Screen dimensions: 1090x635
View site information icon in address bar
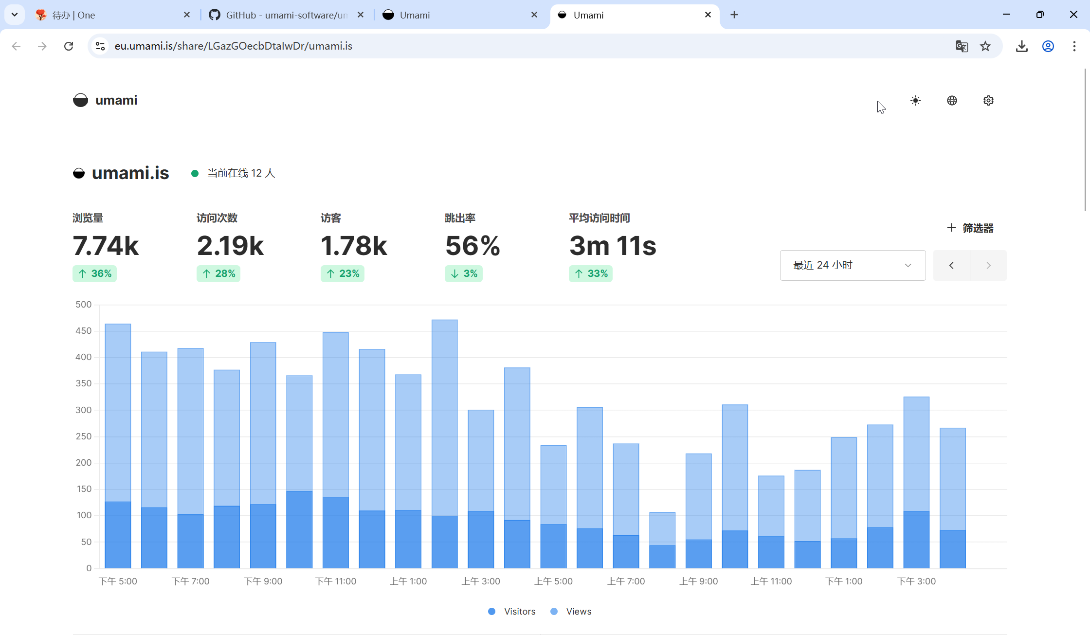point(100,46)
